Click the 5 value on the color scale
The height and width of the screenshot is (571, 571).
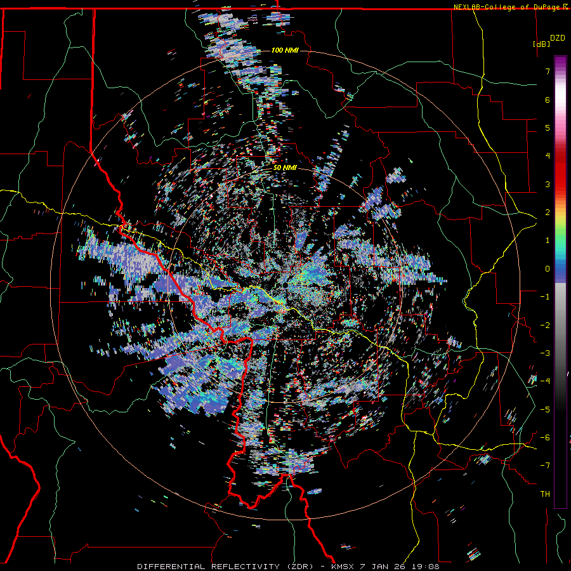(x=548, y=128)
